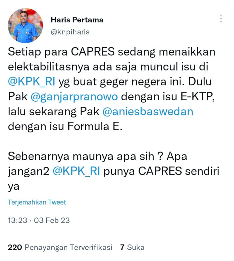Click the words 'dengan isu Formula E.'

pyautogui.click(x=65, y=126)
